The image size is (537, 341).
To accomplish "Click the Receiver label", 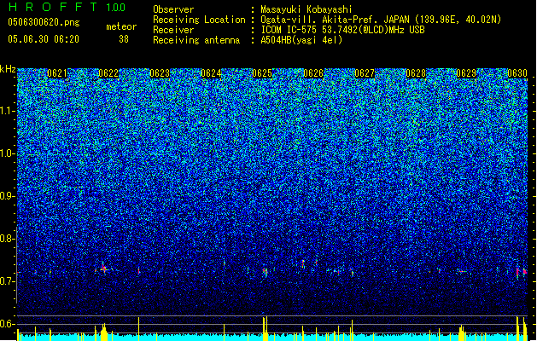I will point(173,30).
